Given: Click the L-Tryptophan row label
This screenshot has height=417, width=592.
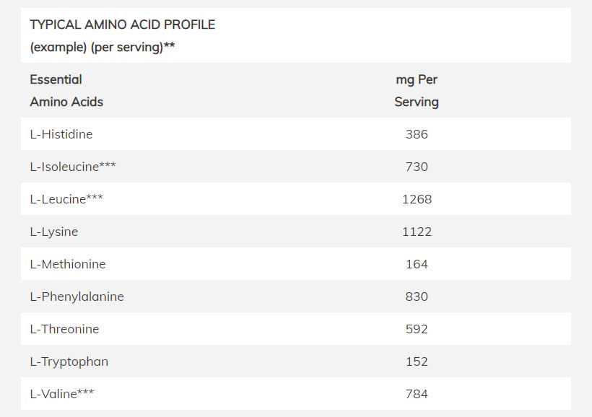Looking at the screenshot, I should [69, 361].
